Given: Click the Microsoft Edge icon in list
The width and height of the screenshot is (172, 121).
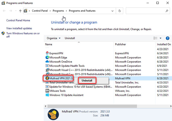Looking at the screenshot, I should coord(47,57).
